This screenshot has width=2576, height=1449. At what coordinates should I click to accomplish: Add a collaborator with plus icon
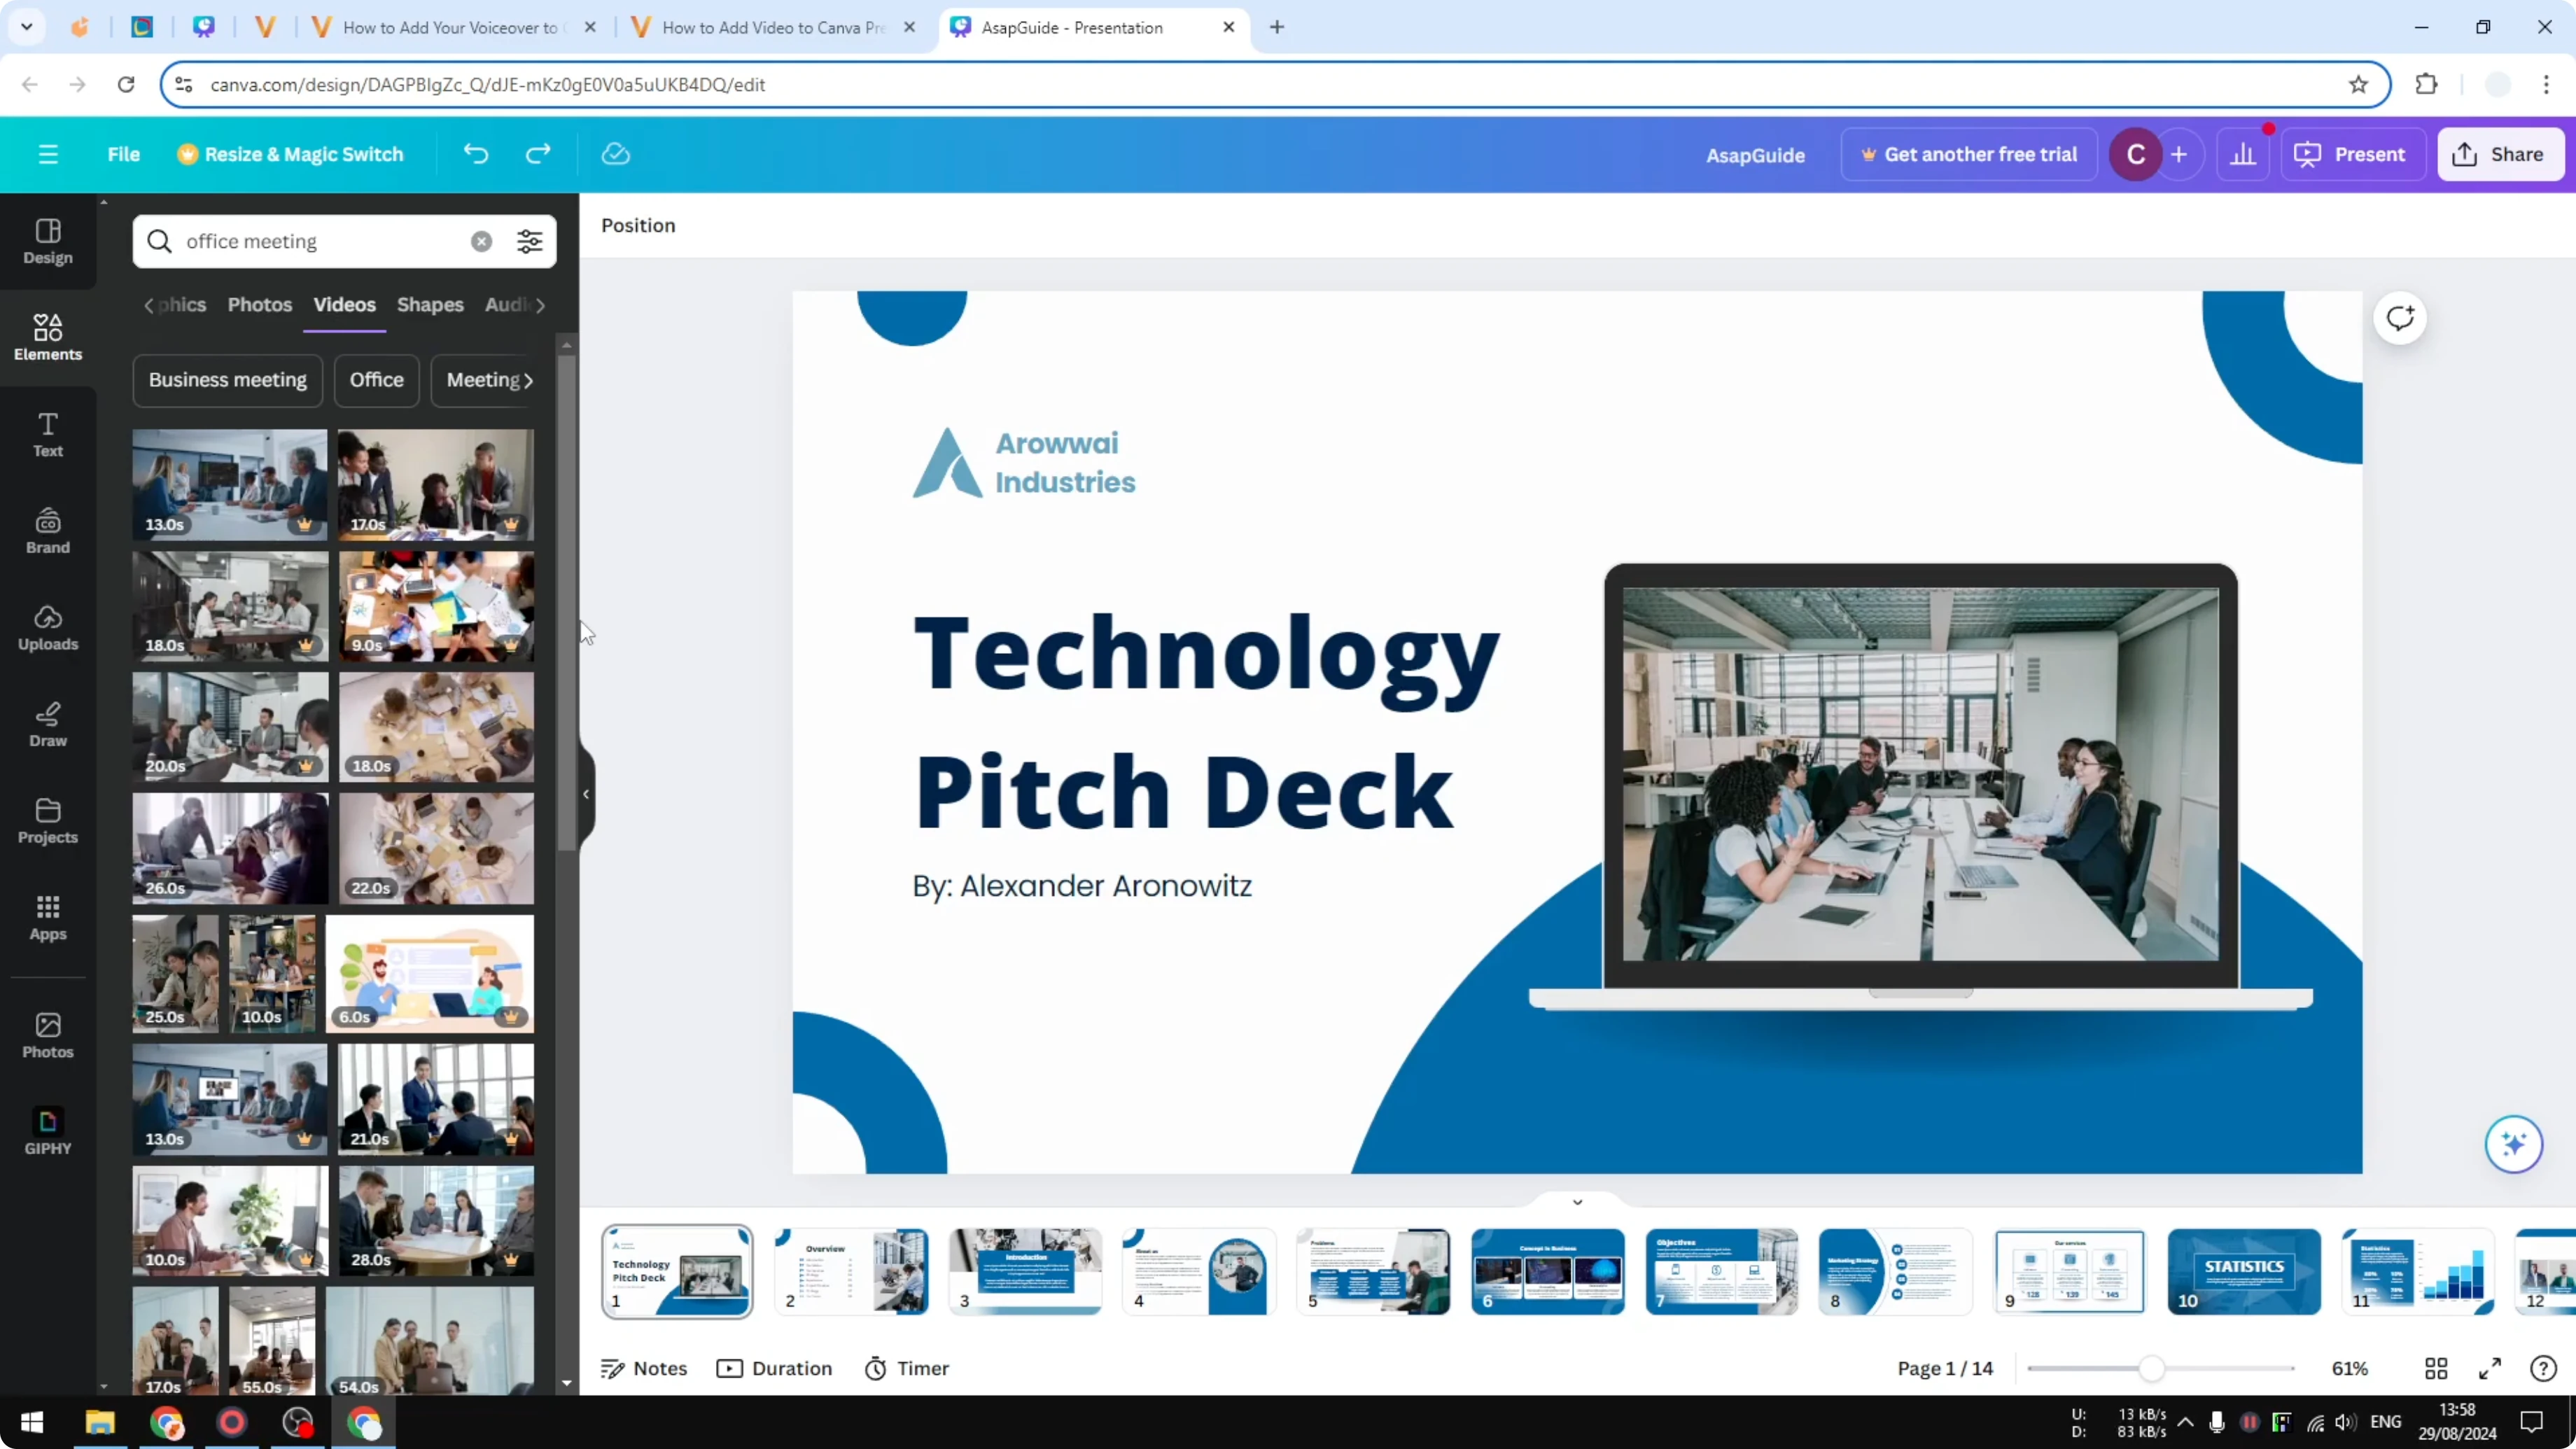(x=2179, y=154)
